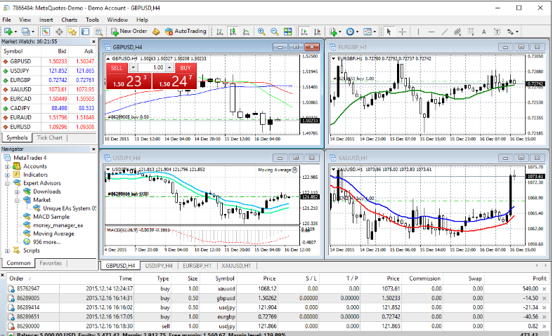The height and width of the screenshot is (336, 553).
Task: Open the Profiles toolbar icon
Action: point(25,32)
